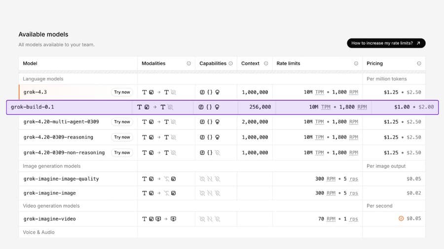Click disabled function calling icon in grok-imagine-video row

[202, 219]
